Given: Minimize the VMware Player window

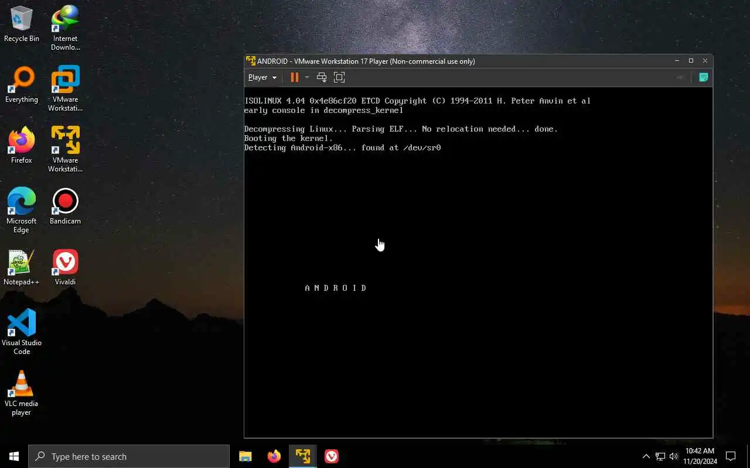Looking at the screenshot, I should tap(677, 61).
